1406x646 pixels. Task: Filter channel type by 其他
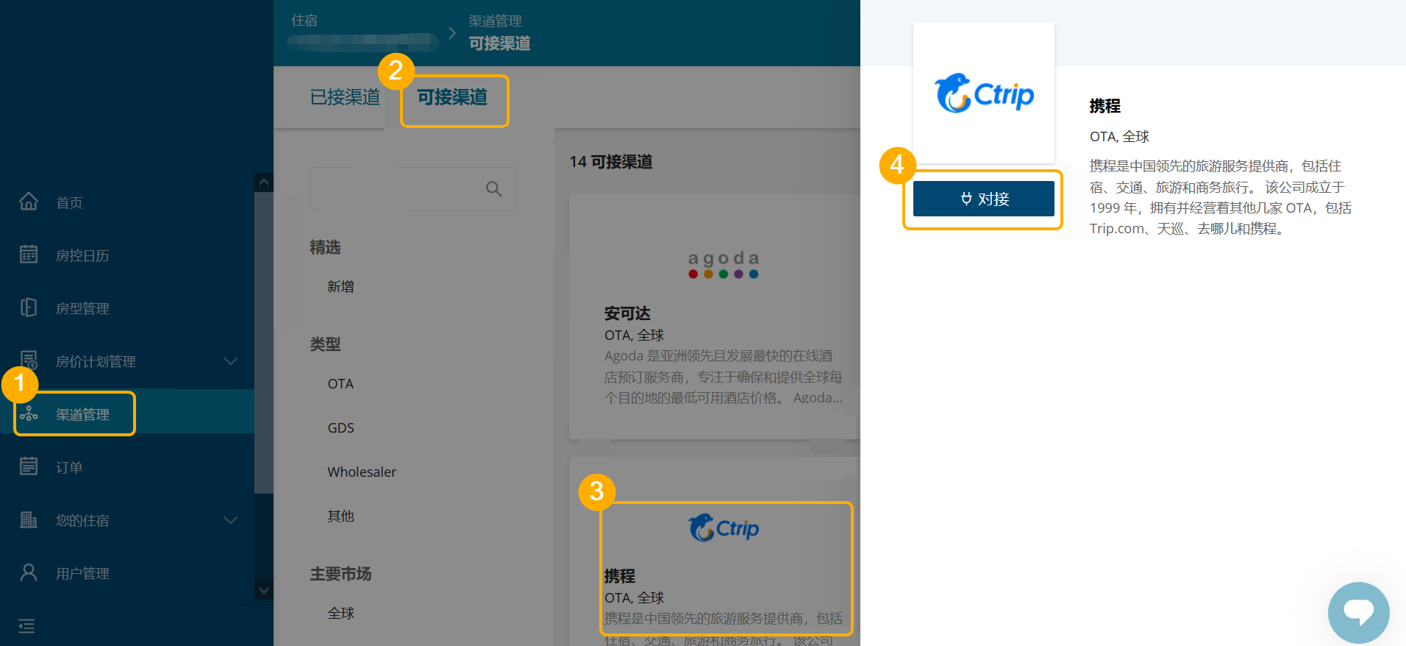(340, 516)
